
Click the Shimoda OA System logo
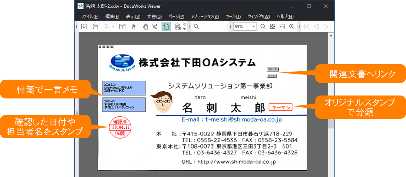(x=122, y=64)
